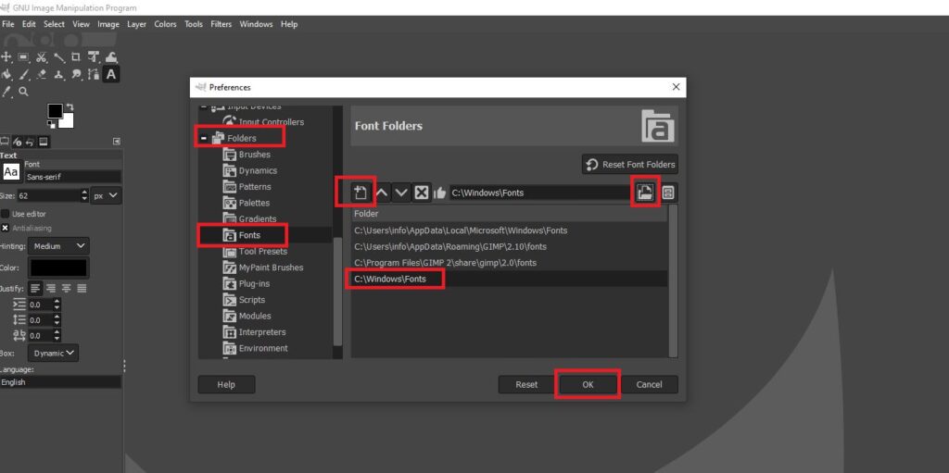Open the Filters menu
949x473 pixels.
click(x=221, y=24)
